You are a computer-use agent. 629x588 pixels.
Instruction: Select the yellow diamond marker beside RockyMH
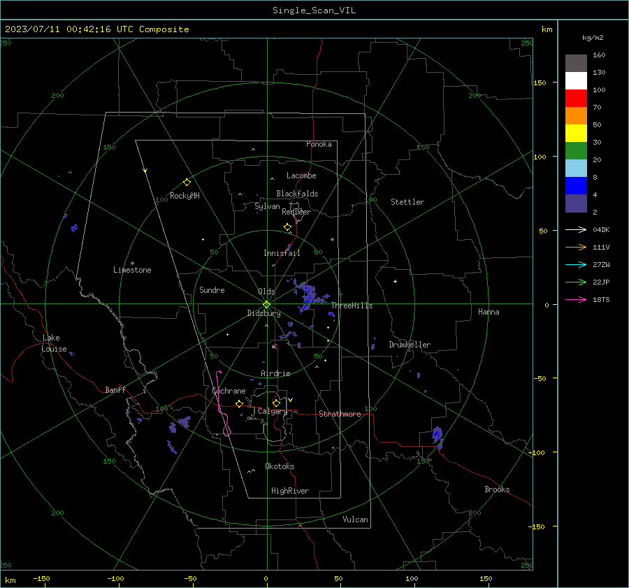click(x=187, y=182)
